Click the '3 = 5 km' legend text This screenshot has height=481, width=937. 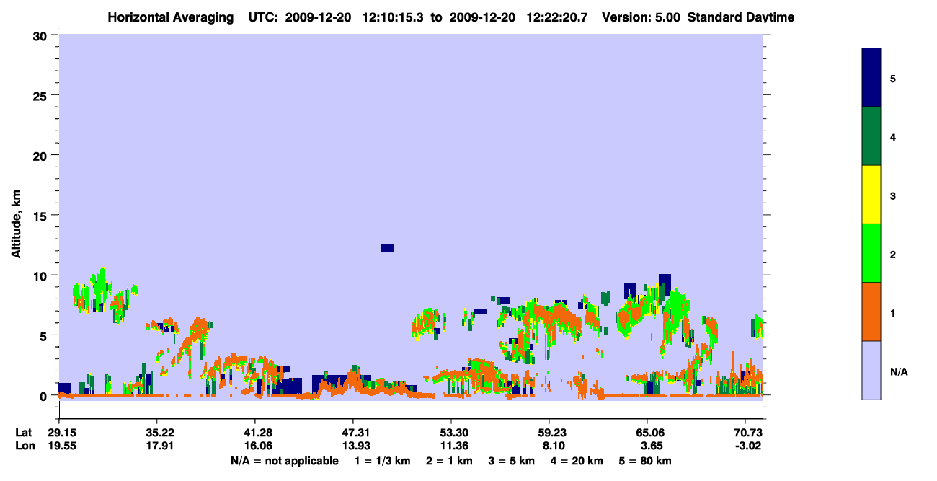pyautogui.click(x=511, y=461)
